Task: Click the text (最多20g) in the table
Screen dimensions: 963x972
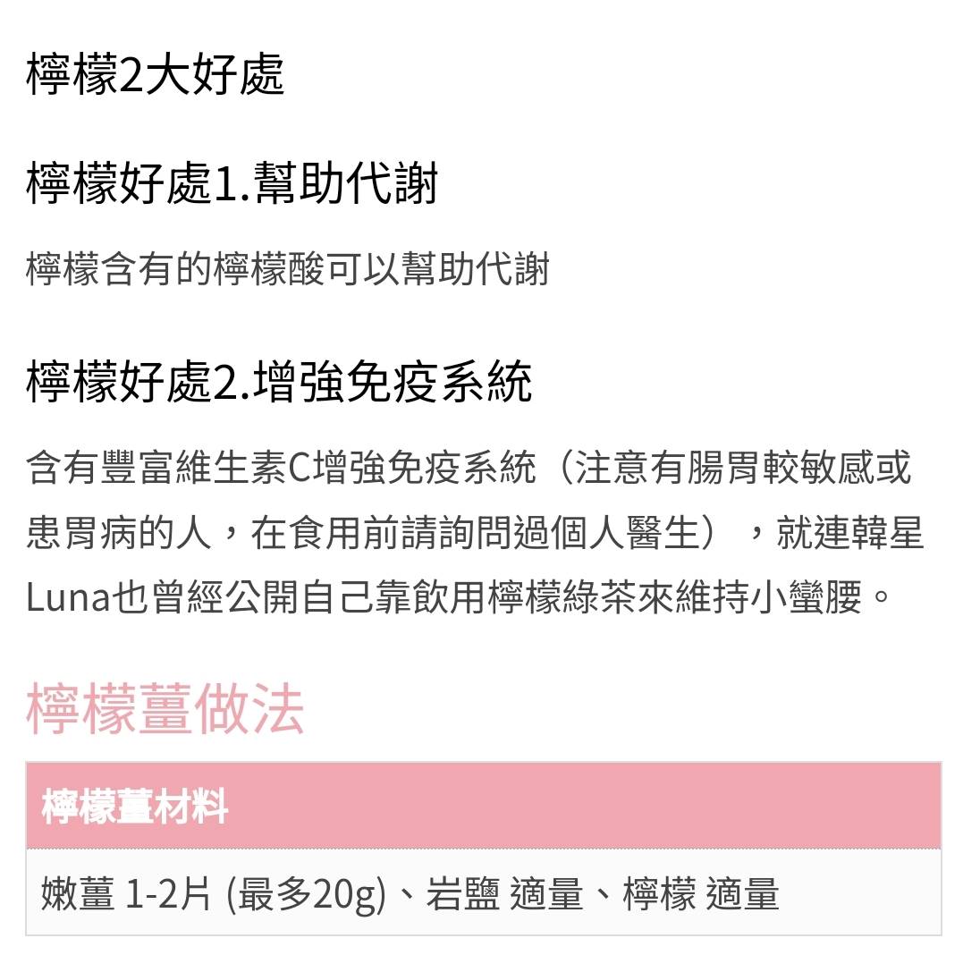Action: [x=306, y=895]
